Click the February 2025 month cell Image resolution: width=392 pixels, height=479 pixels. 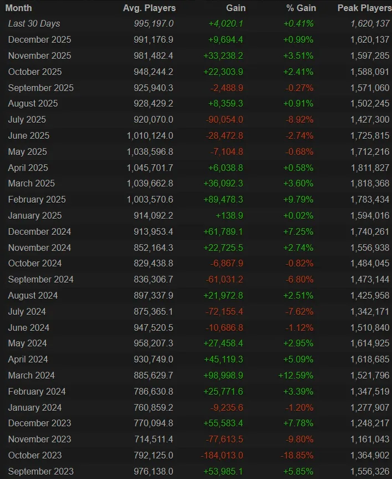pyautogui.click(x=37, y=199)
